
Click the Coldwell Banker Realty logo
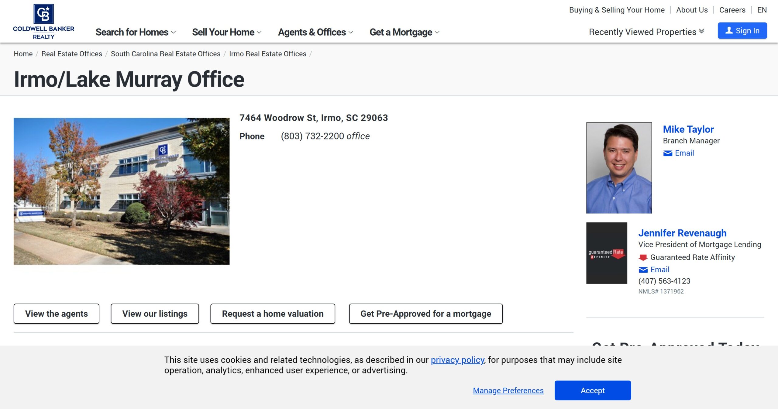pos(43,21)
